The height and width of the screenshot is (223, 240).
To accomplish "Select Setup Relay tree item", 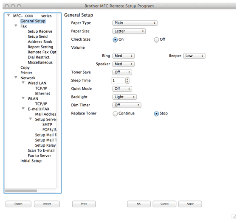I will pyautogui.click(x=45, y=145).
